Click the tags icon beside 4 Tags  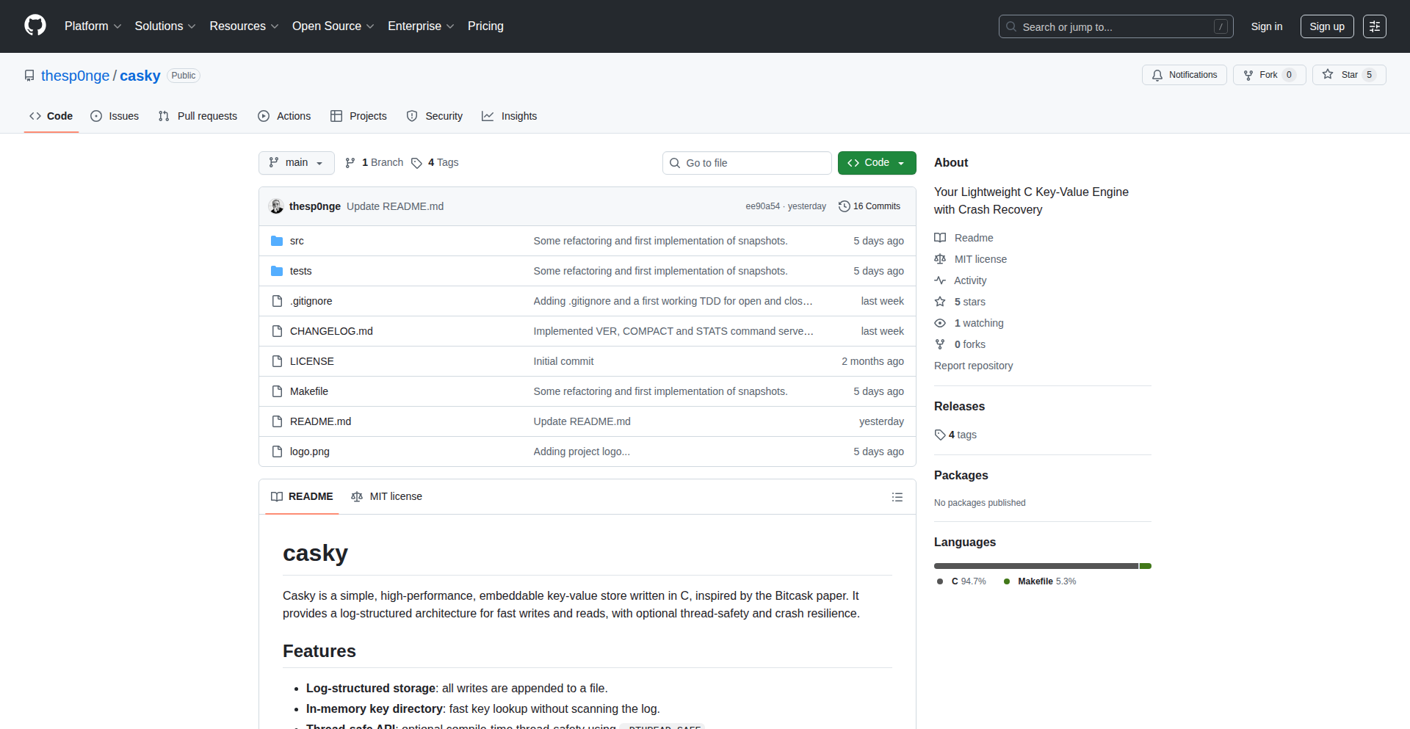point(416,163)
